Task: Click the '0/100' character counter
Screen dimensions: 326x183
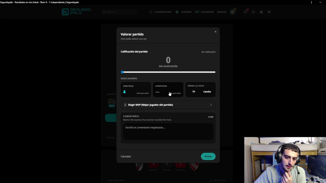Action: point(211,117)
